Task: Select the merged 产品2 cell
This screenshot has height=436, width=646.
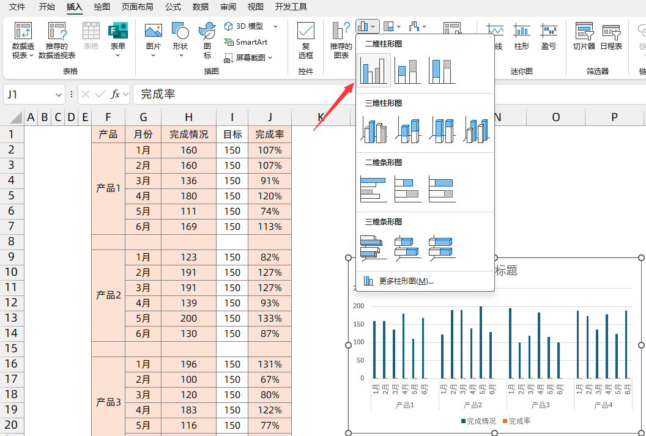Action: pos(108,295)
